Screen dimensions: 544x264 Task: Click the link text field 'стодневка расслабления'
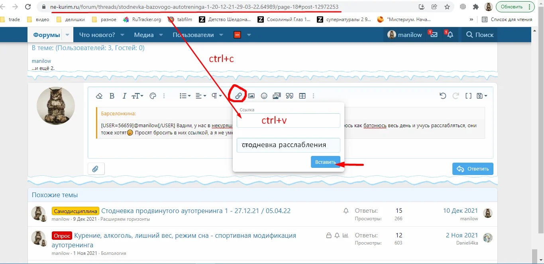(289, 145)
